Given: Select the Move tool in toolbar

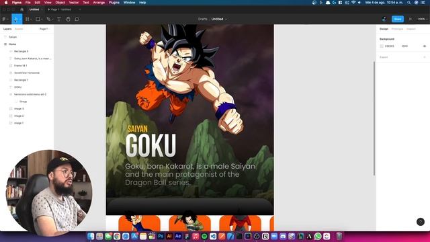Looking at the screenshot, I should tap(15, 19).
